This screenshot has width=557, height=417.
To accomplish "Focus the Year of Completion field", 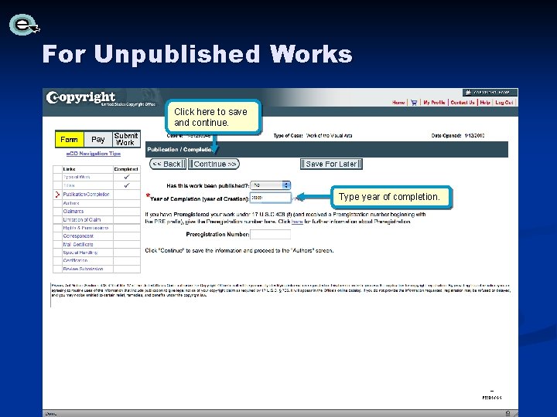I will click(271, 198).
